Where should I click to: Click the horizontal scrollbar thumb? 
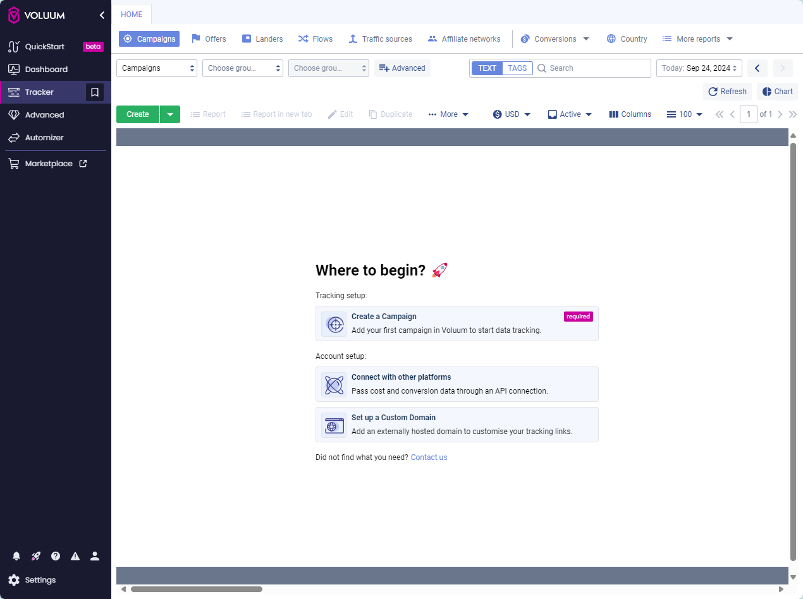coord(196,590)
